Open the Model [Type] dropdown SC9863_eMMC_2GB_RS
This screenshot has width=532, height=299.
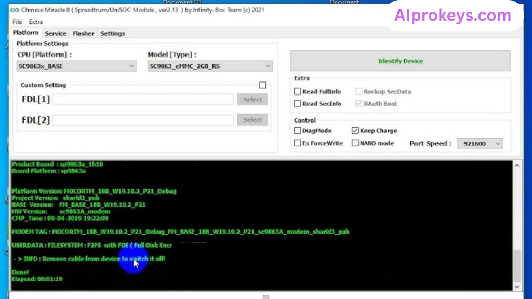[x=210, y=66]
